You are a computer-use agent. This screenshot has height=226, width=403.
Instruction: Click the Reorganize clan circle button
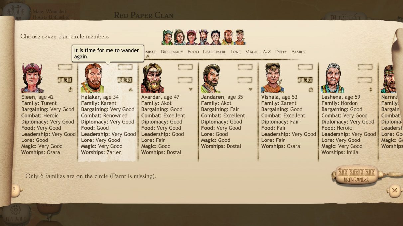[356, 176]
